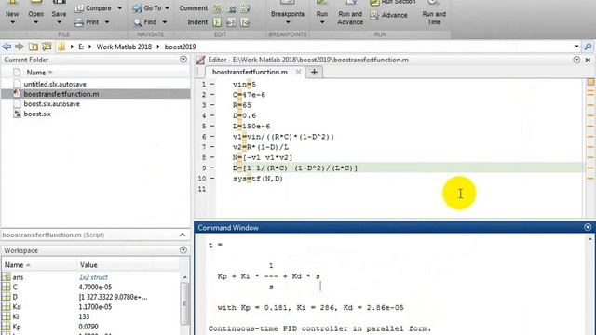Viewport: 596px width, 335px height.
Task: Open the Save dropdown arrow
Action: 59,22
